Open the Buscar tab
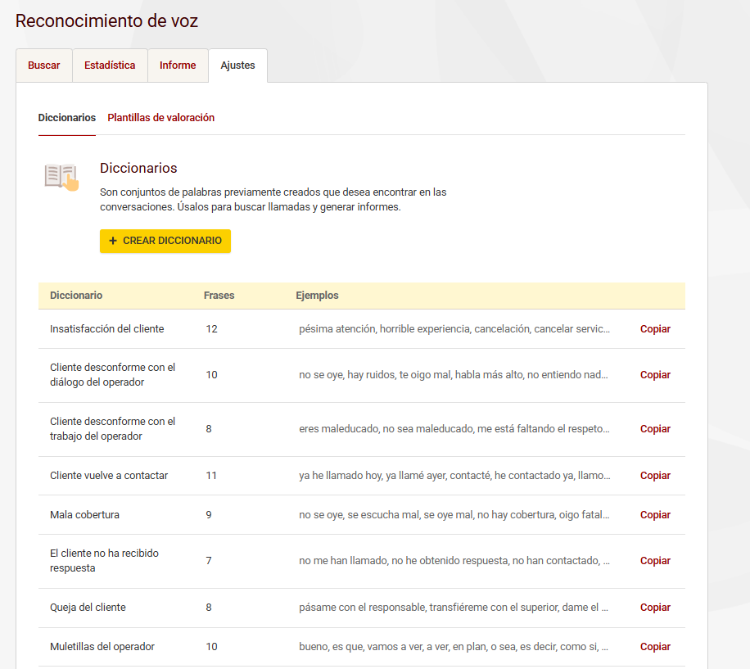This screenshot has width=750, height=669. (x=44, y=66)
